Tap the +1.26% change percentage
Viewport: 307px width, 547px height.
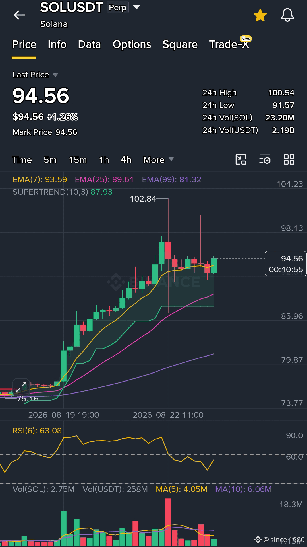tap(62, 117)
